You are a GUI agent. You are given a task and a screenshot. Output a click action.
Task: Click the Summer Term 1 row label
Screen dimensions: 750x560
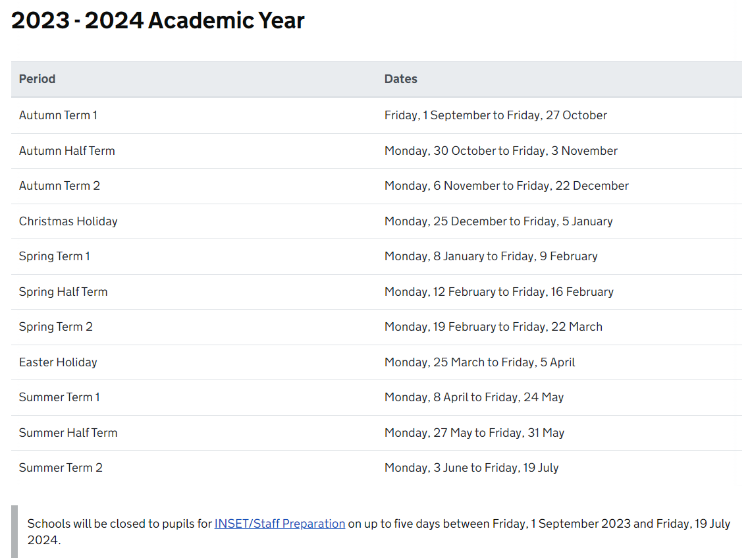pyautogui.click(x=59, y=397)
